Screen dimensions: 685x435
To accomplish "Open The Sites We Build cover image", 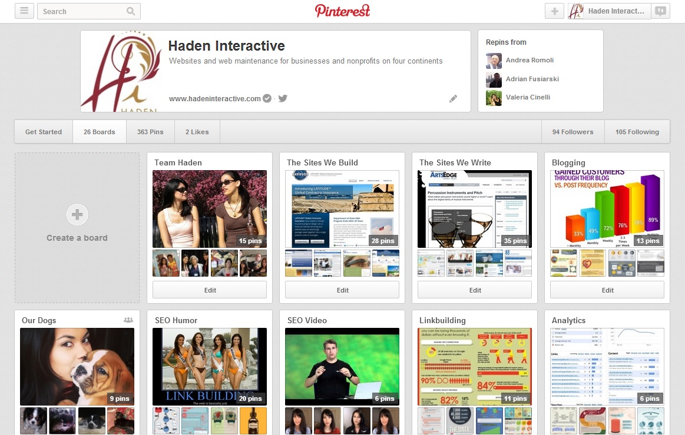I will (x=342, y=209).
